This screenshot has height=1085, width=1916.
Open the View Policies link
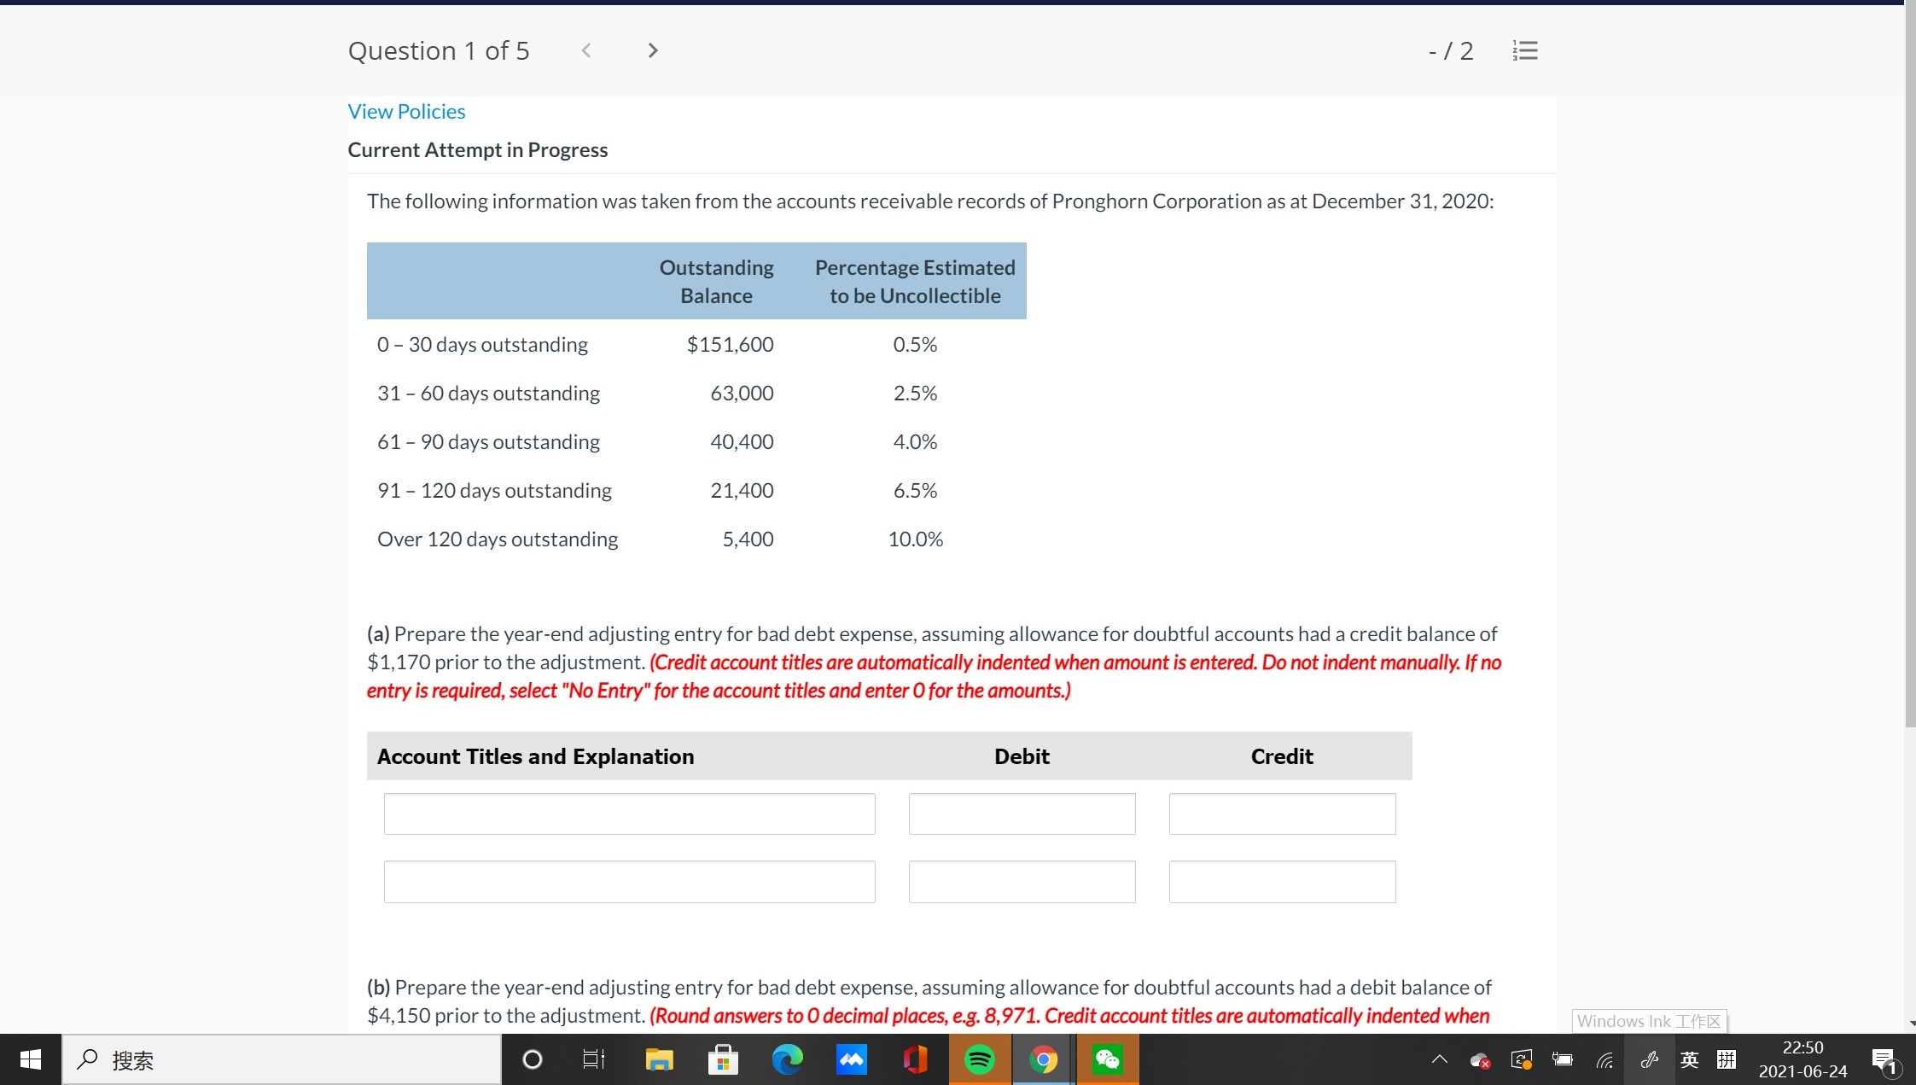pos(405,111)
